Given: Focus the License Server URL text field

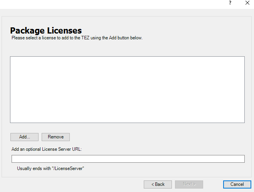Looking at the screenshot, I should [x=128, y=159].
